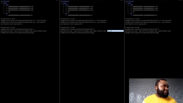This screenshot has height=103, width=183.
Task: Click the .wal file entry in middle pane
Action: [80, 15]
